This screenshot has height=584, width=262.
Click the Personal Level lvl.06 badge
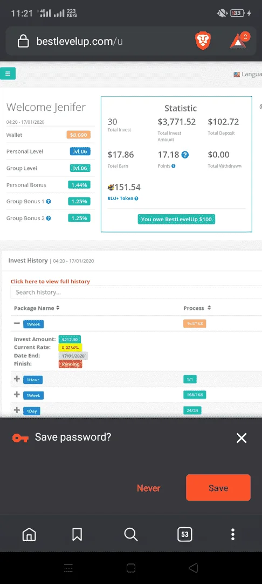pos(80,151)
